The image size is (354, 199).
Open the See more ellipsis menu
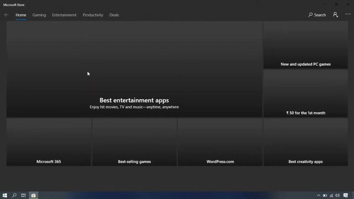pos(348,14)
